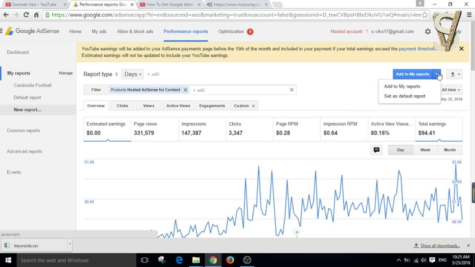The width and height of the screenshot is (475, 267).
Task: Open Chrome home page icon
Action: coord(36,15)
